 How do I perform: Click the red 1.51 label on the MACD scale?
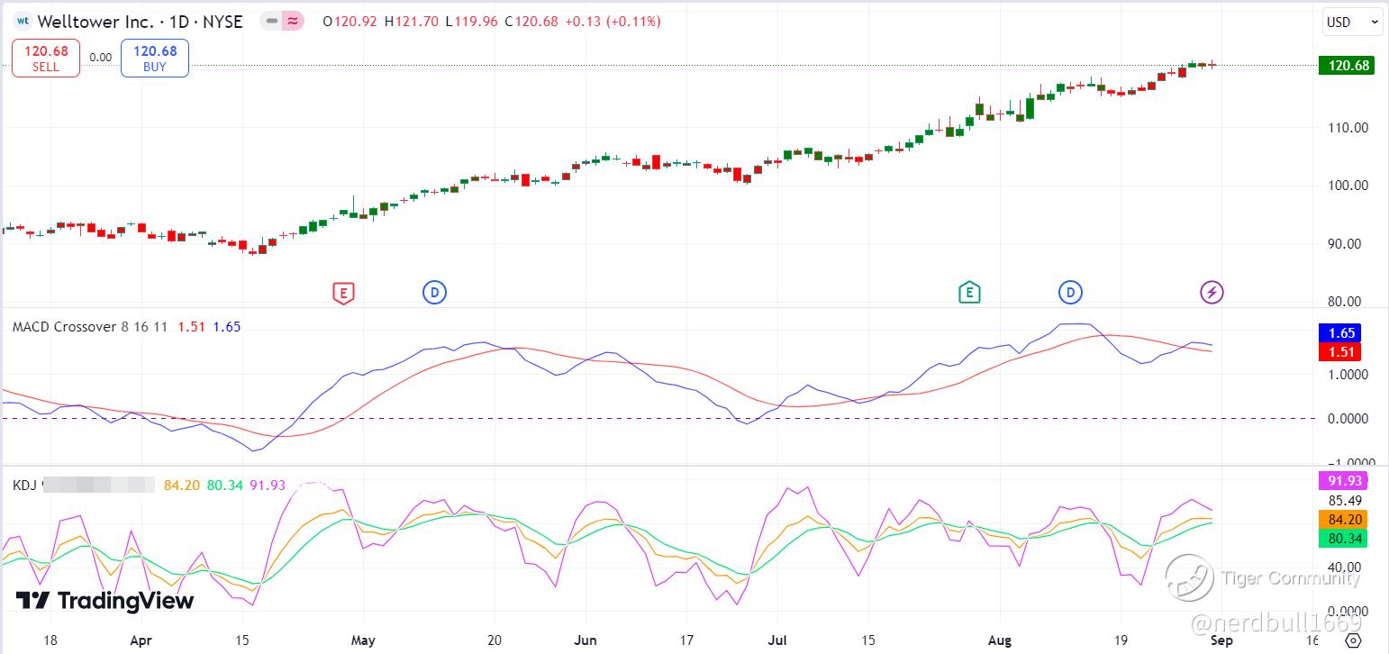[x=1339, y=351]
